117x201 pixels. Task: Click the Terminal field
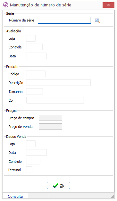[x=29, y=170]
